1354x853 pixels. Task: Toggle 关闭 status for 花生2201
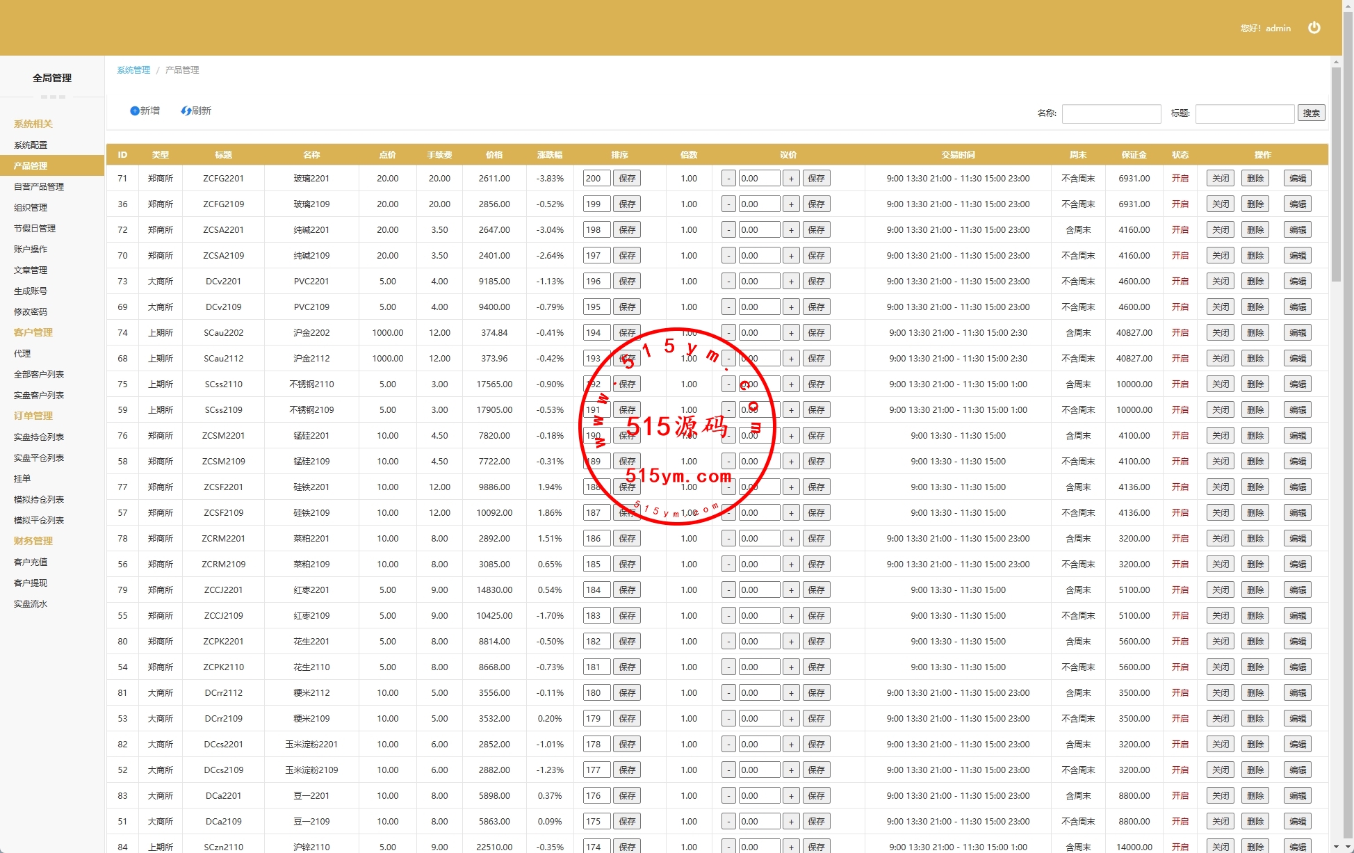(x=1220, y=642)
